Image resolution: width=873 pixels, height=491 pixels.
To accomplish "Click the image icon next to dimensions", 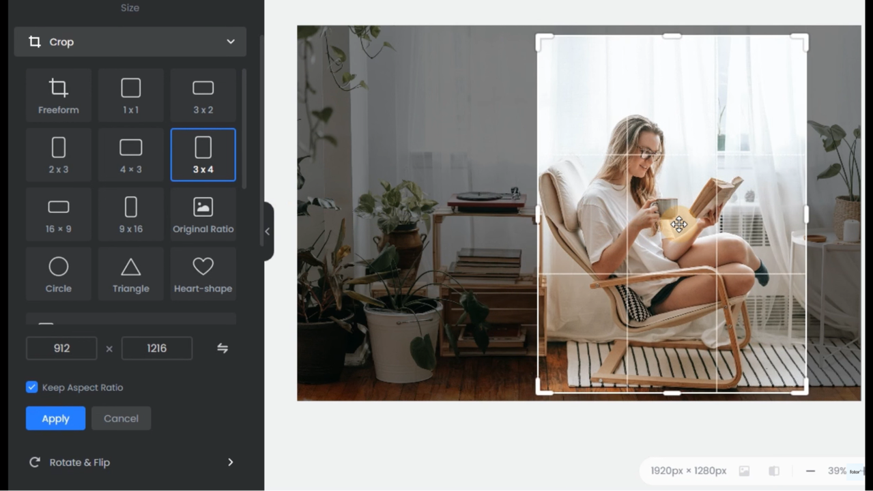I will pos(744,471).
